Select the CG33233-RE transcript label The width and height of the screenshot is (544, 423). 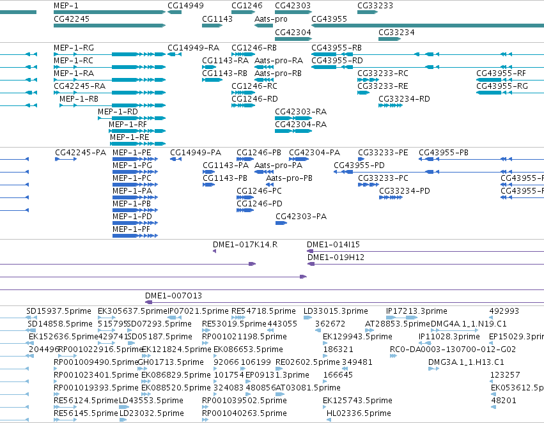[x=383, y=86]
